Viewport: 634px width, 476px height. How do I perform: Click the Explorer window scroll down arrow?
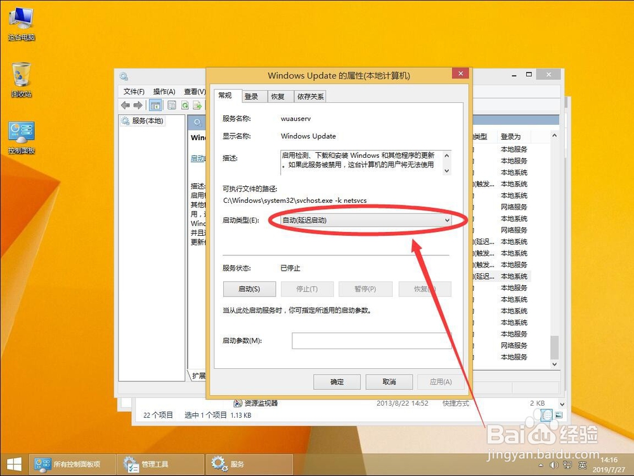[x=562, y=404]
